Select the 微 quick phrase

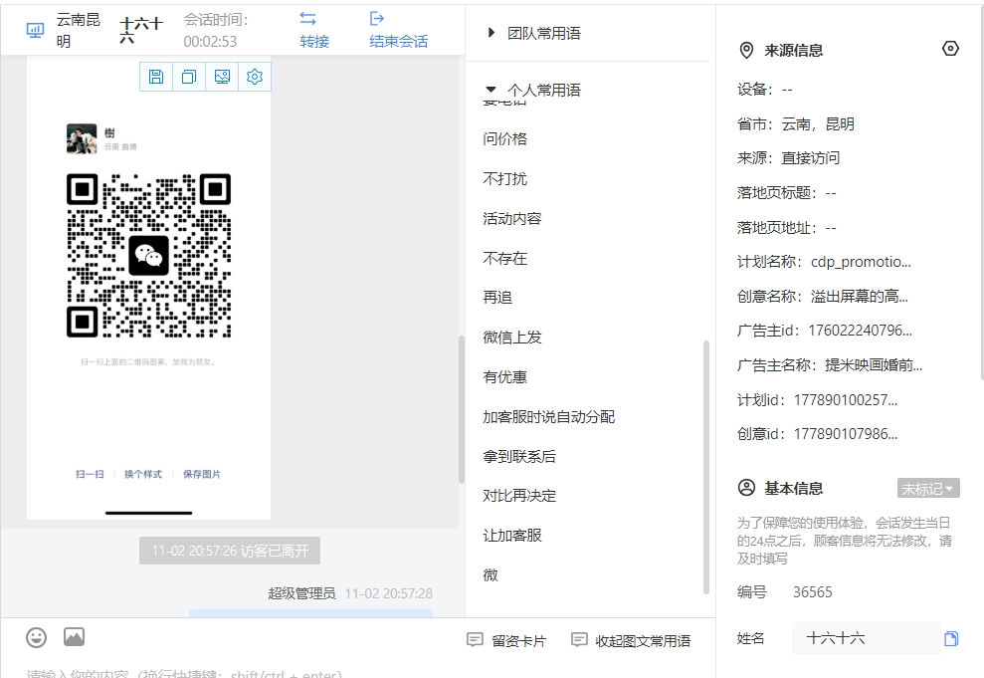pyautogui.click(x=491, y=575)
